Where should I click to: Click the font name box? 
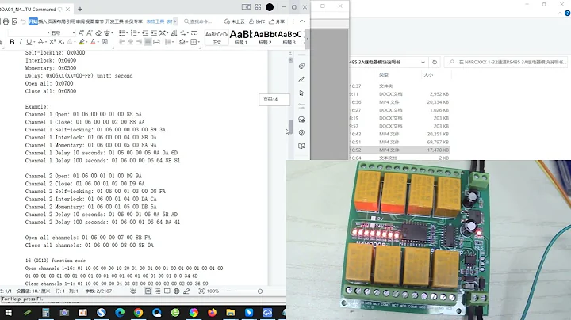click(29, 32)
